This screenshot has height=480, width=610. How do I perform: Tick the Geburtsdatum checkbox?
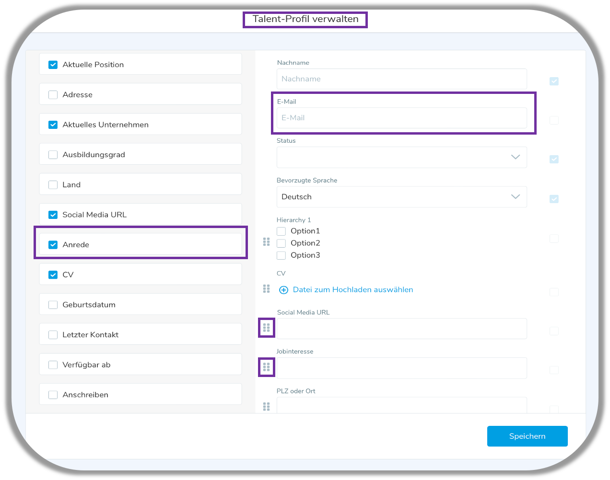pos(53,305)
